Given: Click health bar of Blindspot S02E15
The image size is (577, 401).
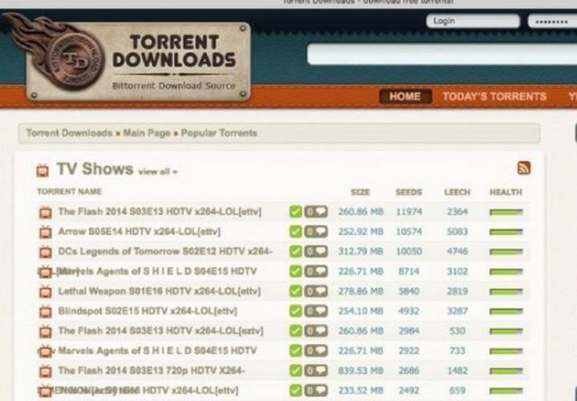Looking at the screenshot, I should click(506, 310).
